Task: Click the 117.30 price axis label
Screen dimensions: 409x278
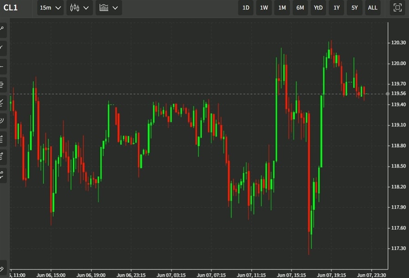Action: coord(398,248)
